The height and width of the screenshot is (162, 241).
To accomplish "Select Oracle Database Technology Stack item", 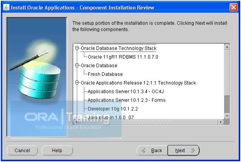I will click(x=119, y=48).
